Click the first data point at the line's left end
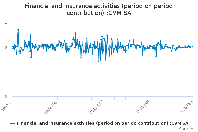198x132 pixels. (12, 46)
